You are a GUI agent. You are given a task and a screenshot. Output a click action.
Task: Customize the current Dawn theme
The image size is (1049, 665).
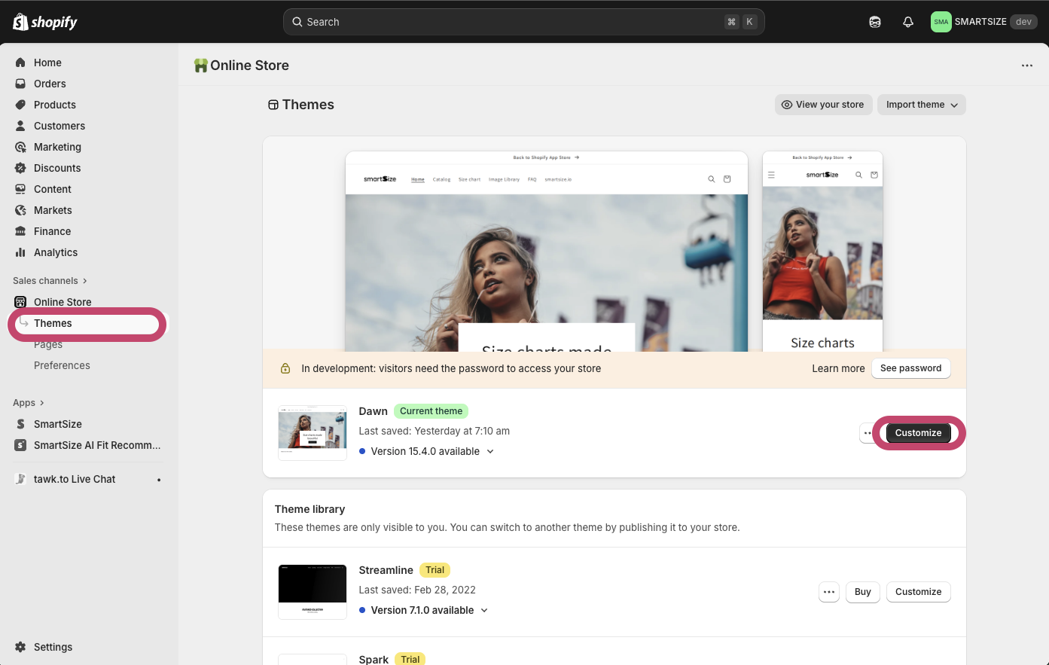click(918, 433)
